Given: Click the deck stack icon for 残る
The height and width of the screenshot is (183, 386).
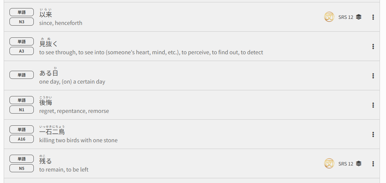Looking at the screenshot, I should [359, 163].
